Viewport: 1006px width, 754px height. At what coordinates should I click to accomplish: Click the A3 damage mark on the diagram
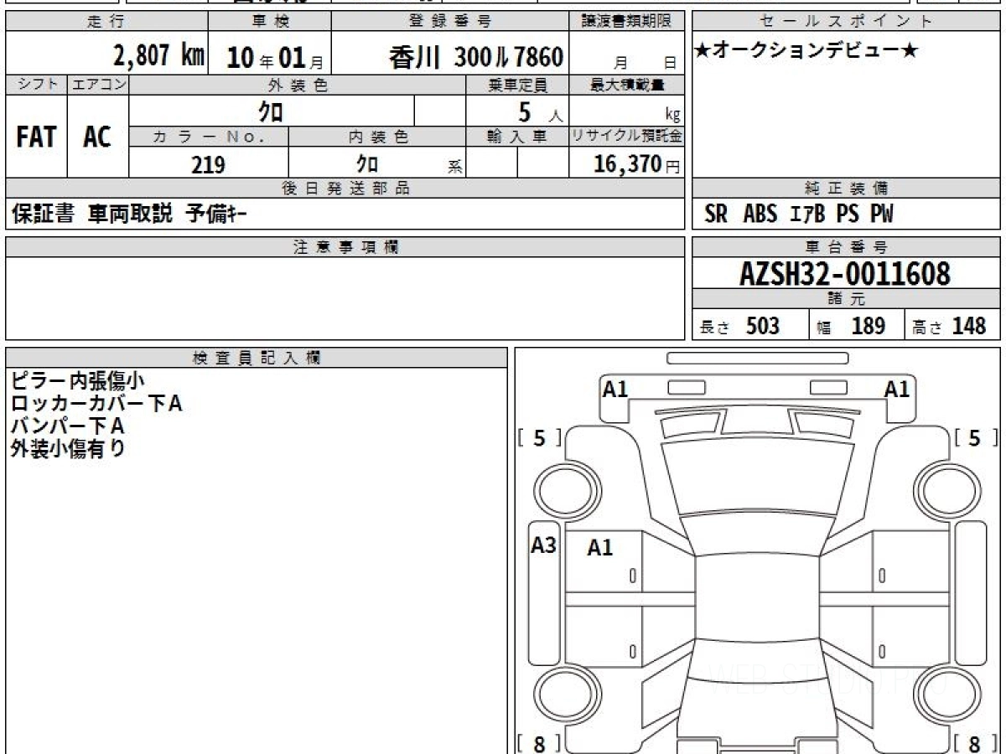point(544,545)
